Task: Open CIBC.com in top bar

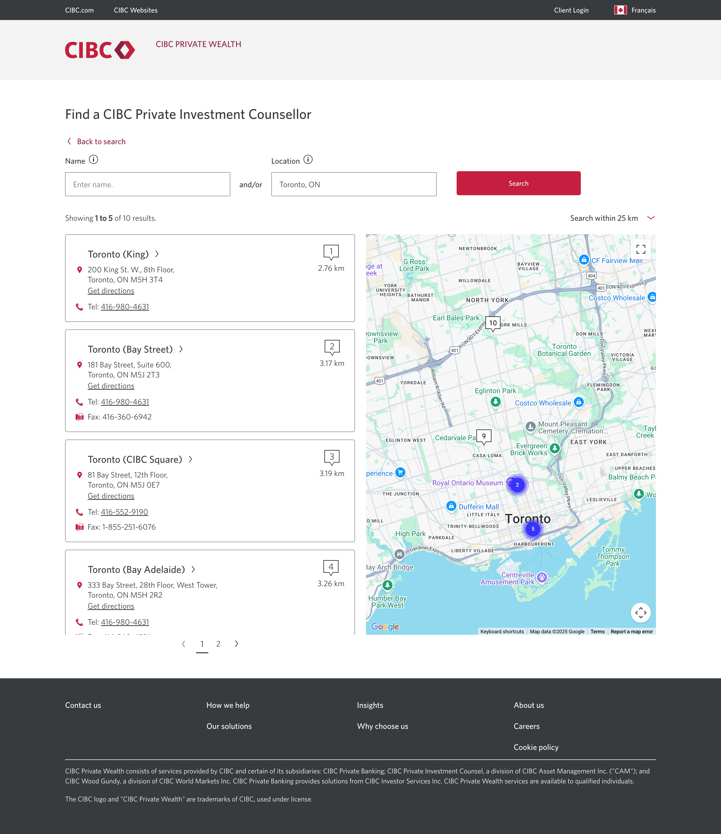Action: [x=79, y=10]
